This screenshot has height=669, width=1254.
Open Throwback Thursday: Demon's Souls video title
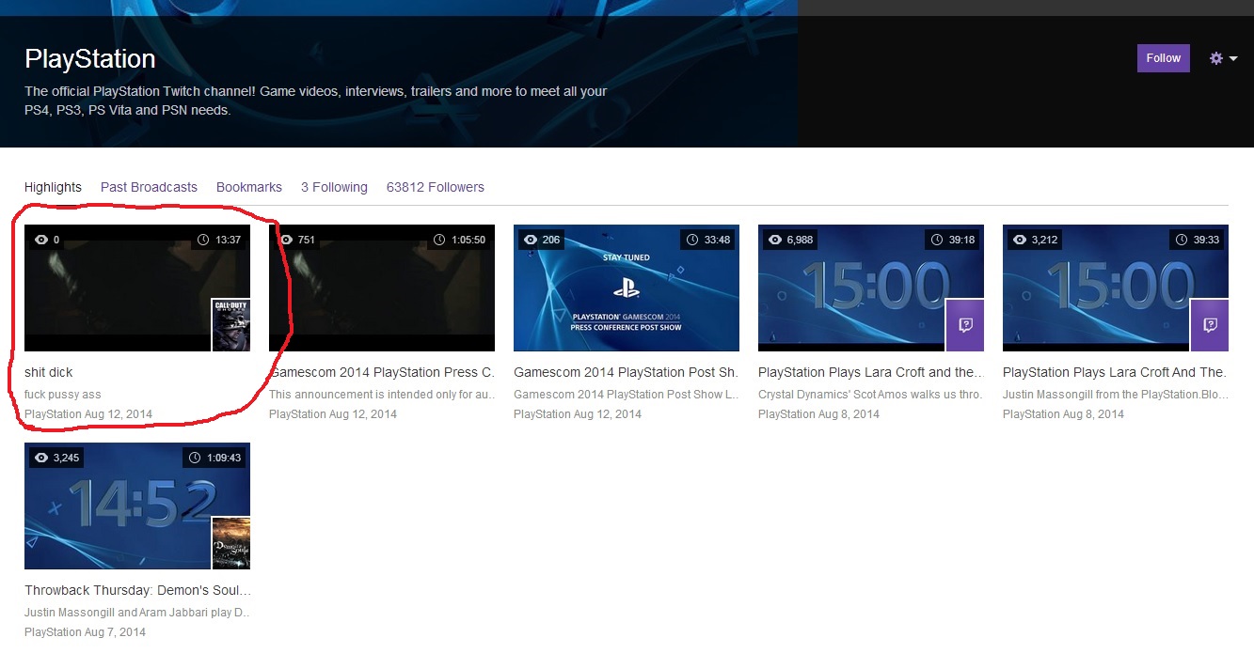137,590
